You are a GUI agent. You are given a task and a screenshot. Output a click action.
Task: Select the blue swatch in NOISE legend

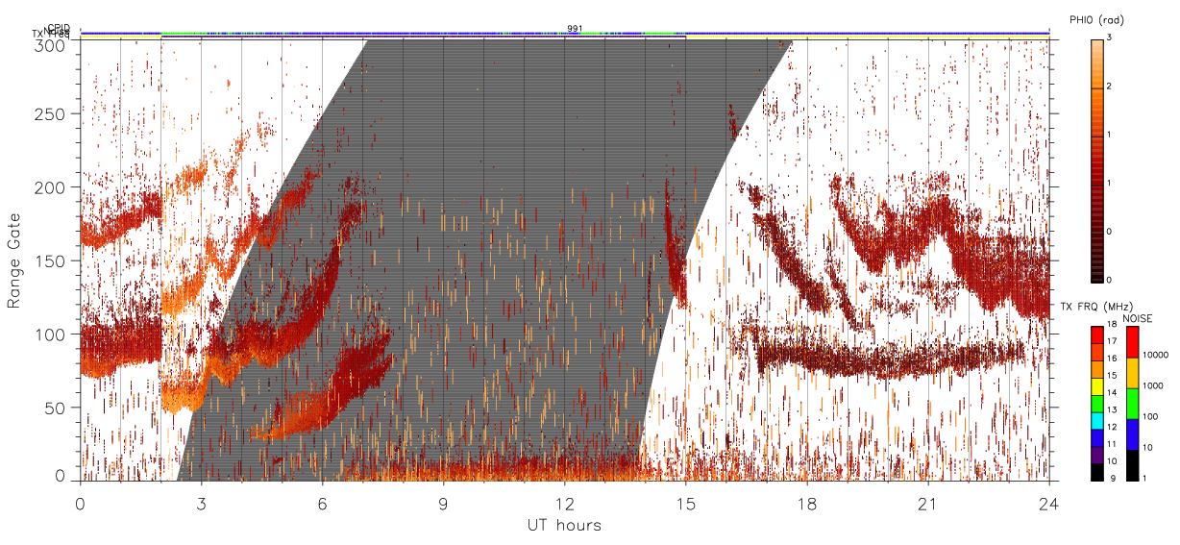click(x=1132, y=434)
